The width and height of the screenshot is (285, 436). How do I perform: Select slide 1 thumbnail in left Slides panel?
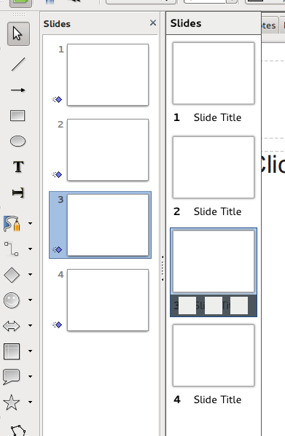coord(108,75)
